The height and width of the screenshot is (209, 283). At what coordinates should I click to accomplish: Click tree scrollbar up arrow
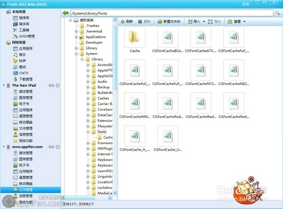point(115,20)
